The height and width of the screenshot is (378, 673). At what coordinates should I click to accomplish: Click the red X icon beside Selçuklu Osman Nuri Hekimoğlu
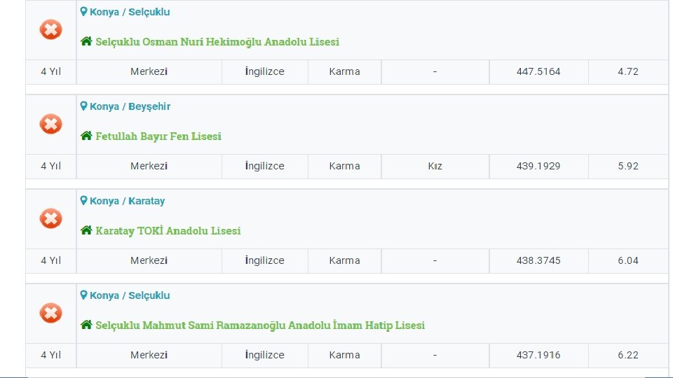click(x=50, y=29)
